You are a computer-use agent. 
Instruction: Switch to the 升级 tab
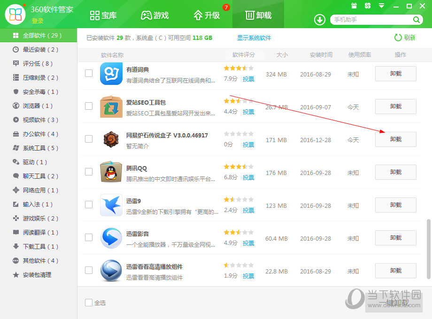[208, 14]
